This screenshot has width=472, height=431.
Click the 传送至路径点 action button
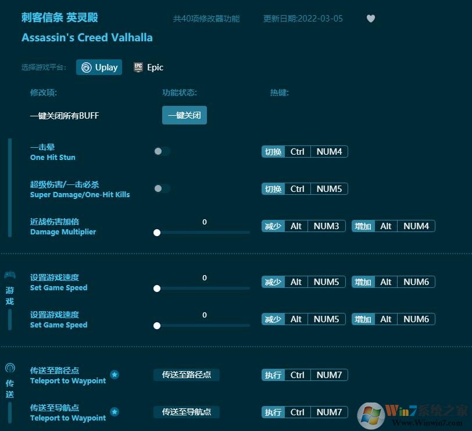click(x=185, y=375)
